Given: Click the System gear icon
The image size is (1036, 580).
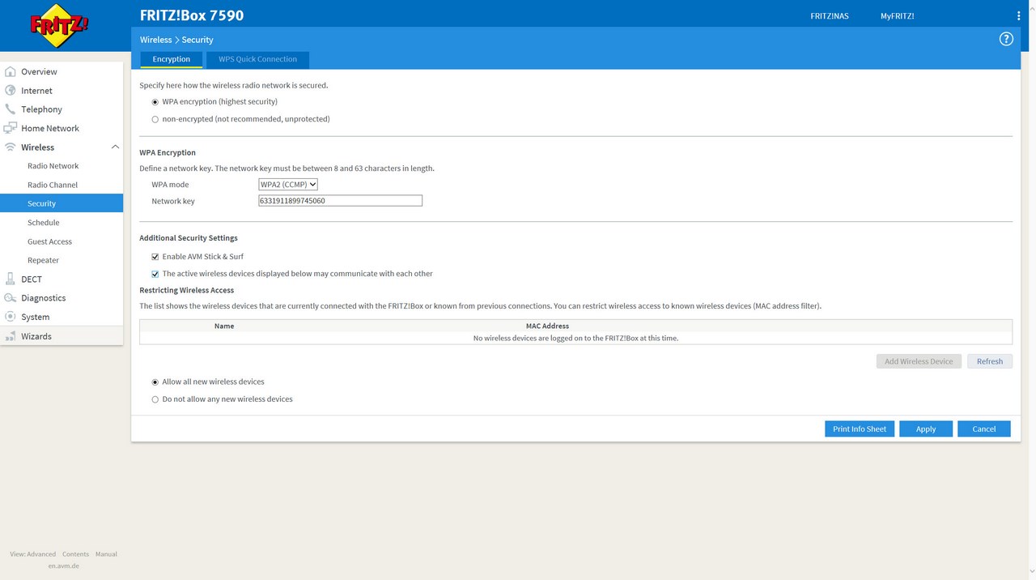Looking at the screenshot, I should click(11, 317).
